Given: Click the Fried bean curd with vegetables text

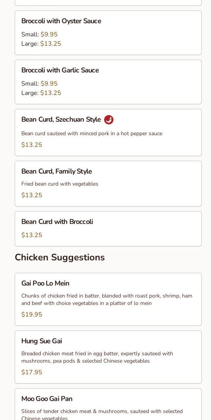Looking at the screenshot, I should pos(60,184).
